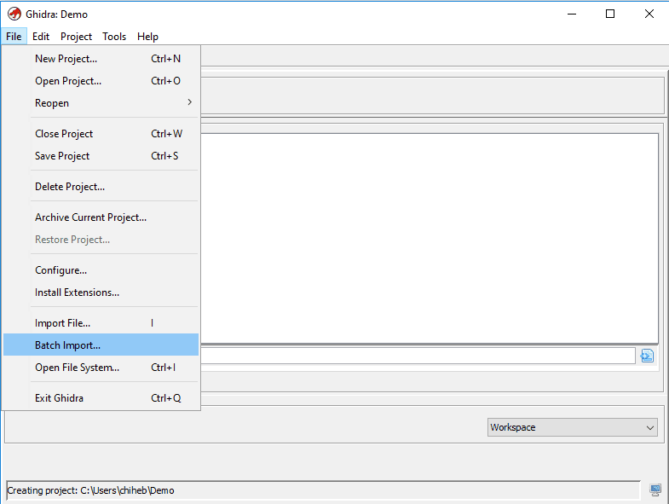Image resolution: width=669 pixels, height=504 pixels.
Task: Minimize the Ghidra window
Action: (x=572, y=14)
